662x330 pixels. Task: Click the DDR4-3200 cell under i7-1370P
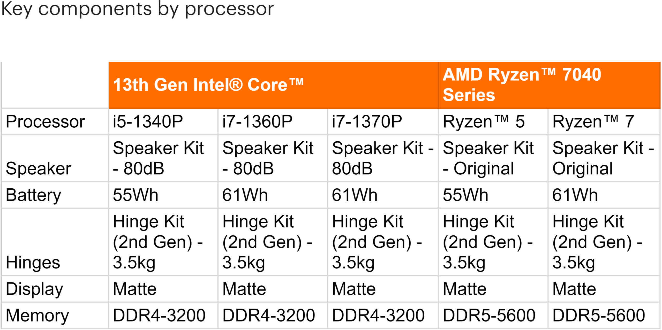(x=383, y=315)
